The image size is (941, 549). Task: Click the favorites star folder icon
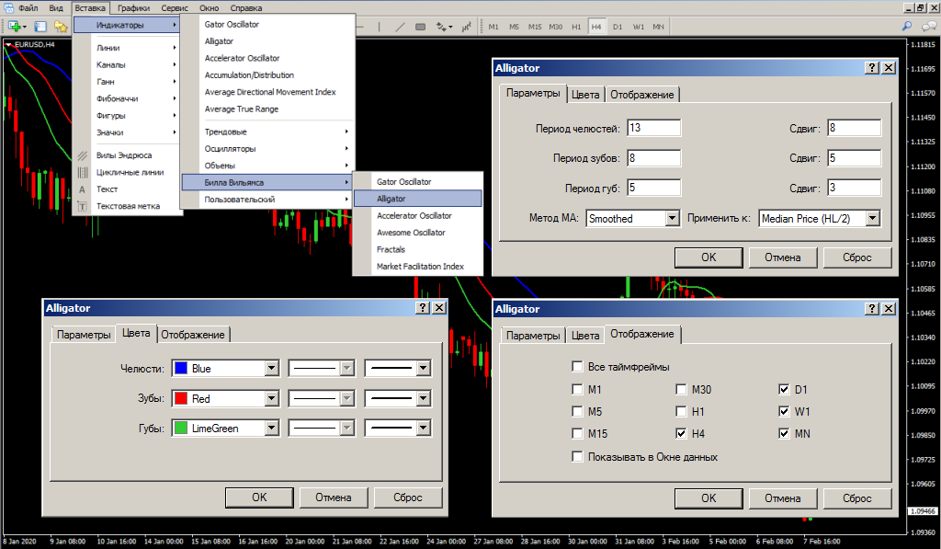click(61, 27)
